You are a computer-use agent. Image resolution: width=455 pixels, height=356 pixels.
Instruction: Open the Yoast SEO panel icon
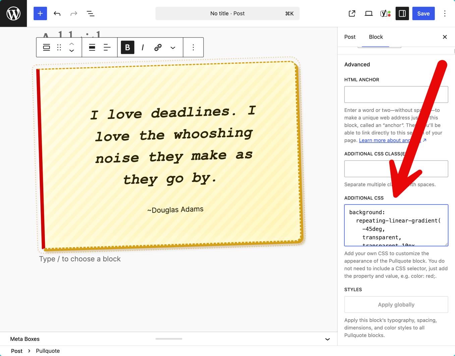point(385,13)
